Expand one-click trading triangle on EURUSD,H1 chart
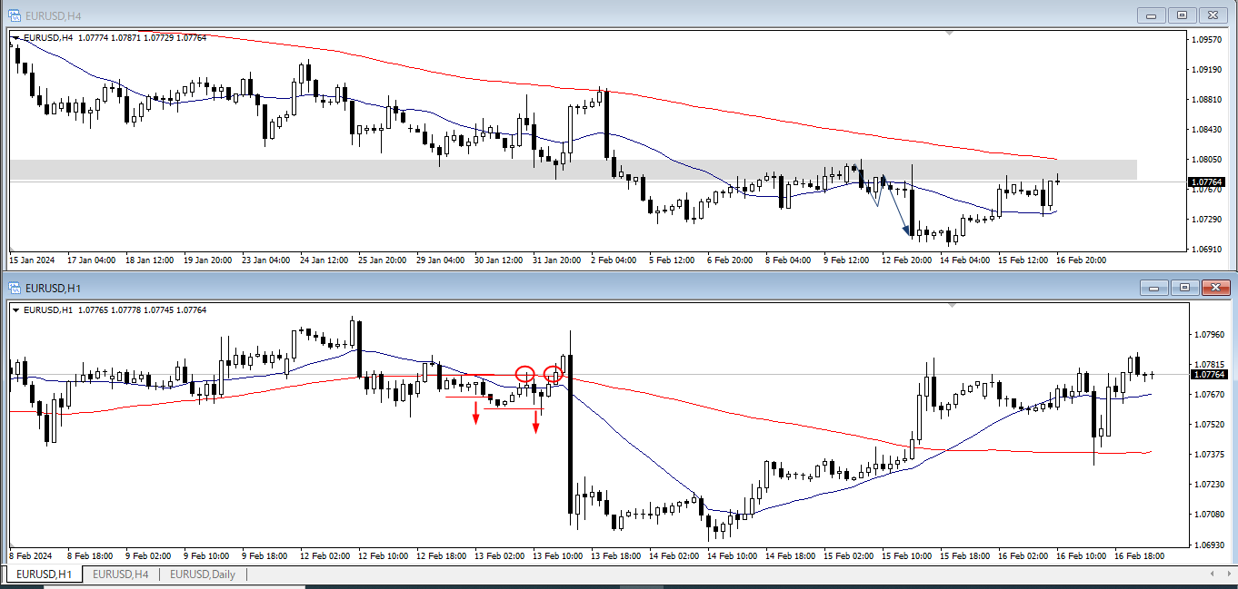The image size is (1238, 589). pyautogui.click(x=15, y=310)
